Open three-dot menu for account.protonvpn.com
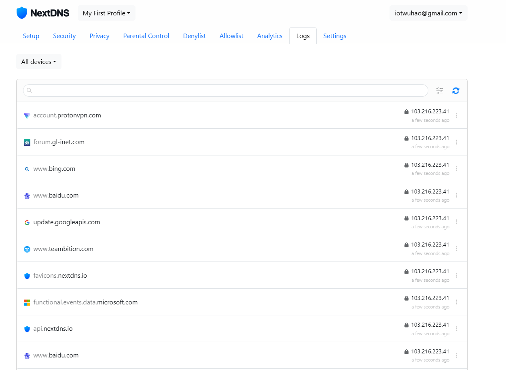 click(x=457, y=115)
